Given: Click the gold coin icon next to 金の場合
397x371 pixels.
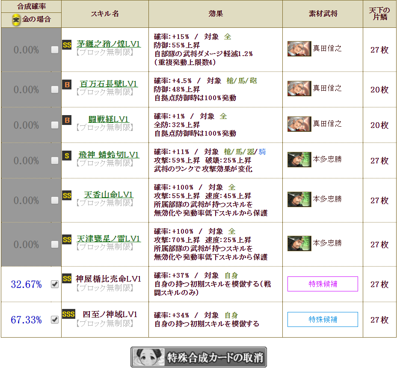Looking at the screenshot, I should (16, 20).
